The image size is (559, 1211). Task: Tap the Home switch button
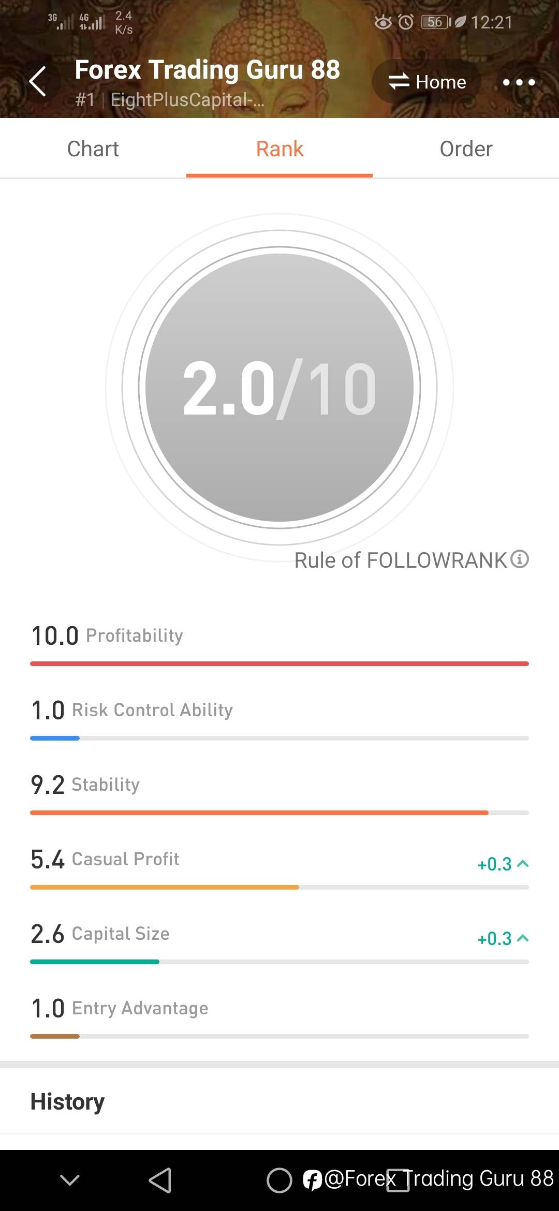(x=427, y=82)
